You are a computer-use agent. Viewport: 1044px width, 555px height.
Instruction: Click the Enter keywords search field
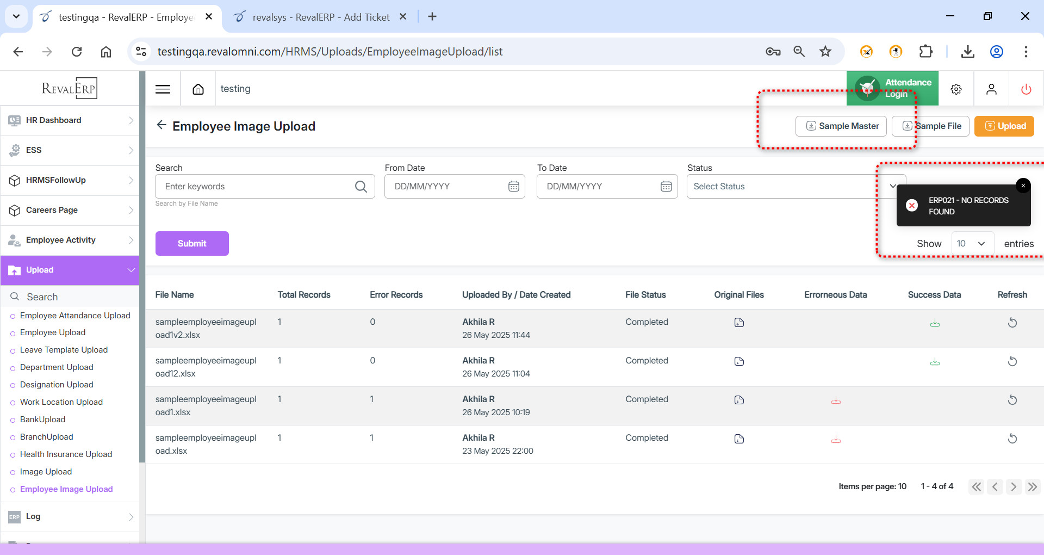[x=257, y=187]
